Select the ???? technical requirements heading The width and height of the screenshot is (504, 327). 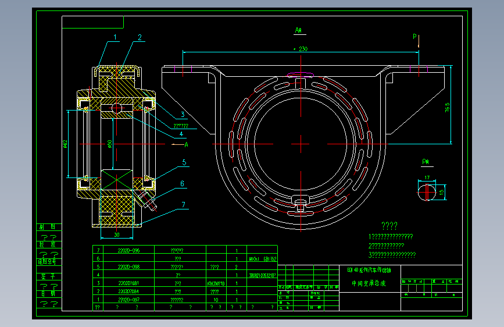pyautogui.click(x=389, y=225)
